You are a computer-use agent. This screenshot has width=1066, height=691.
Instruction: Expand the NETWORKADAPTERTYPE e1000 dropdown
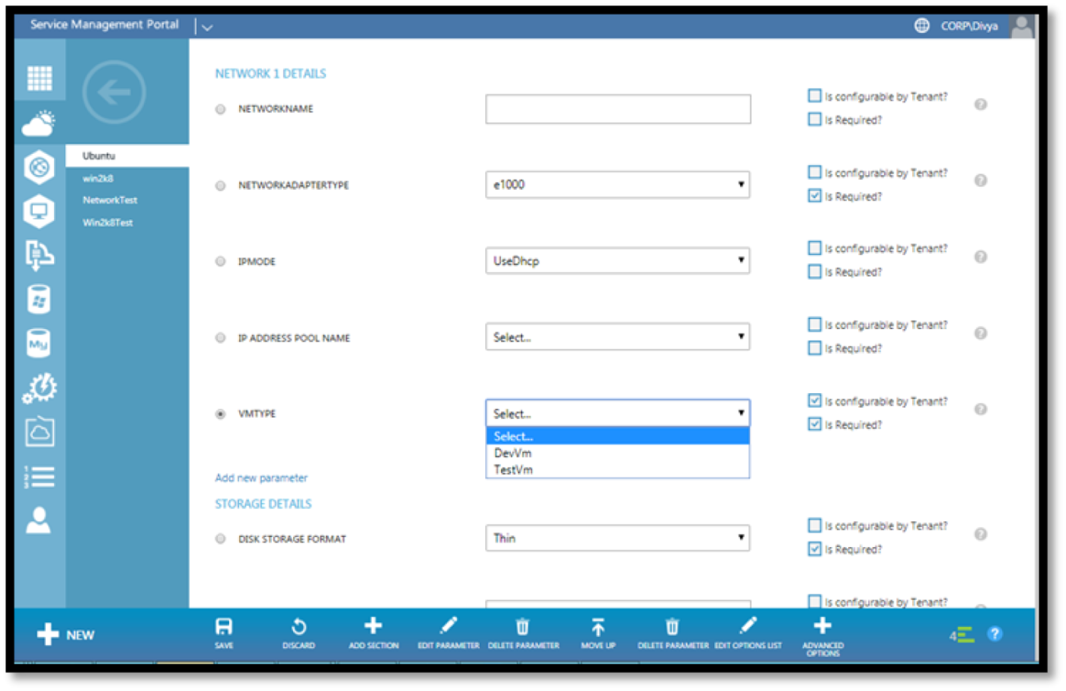[617, 185]
